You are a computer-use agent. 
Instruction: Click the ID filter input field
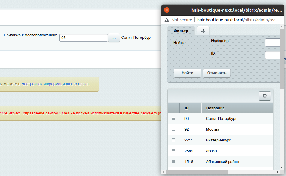click(x=272, y=55)
